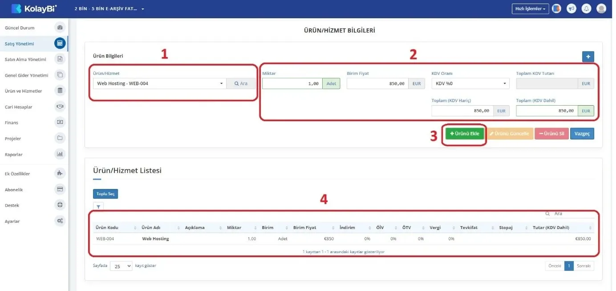The width and height of the screenshot is (616, 291).
Task: Open the Ürün ve Hizmetler database icon
Action: [60, 91]
